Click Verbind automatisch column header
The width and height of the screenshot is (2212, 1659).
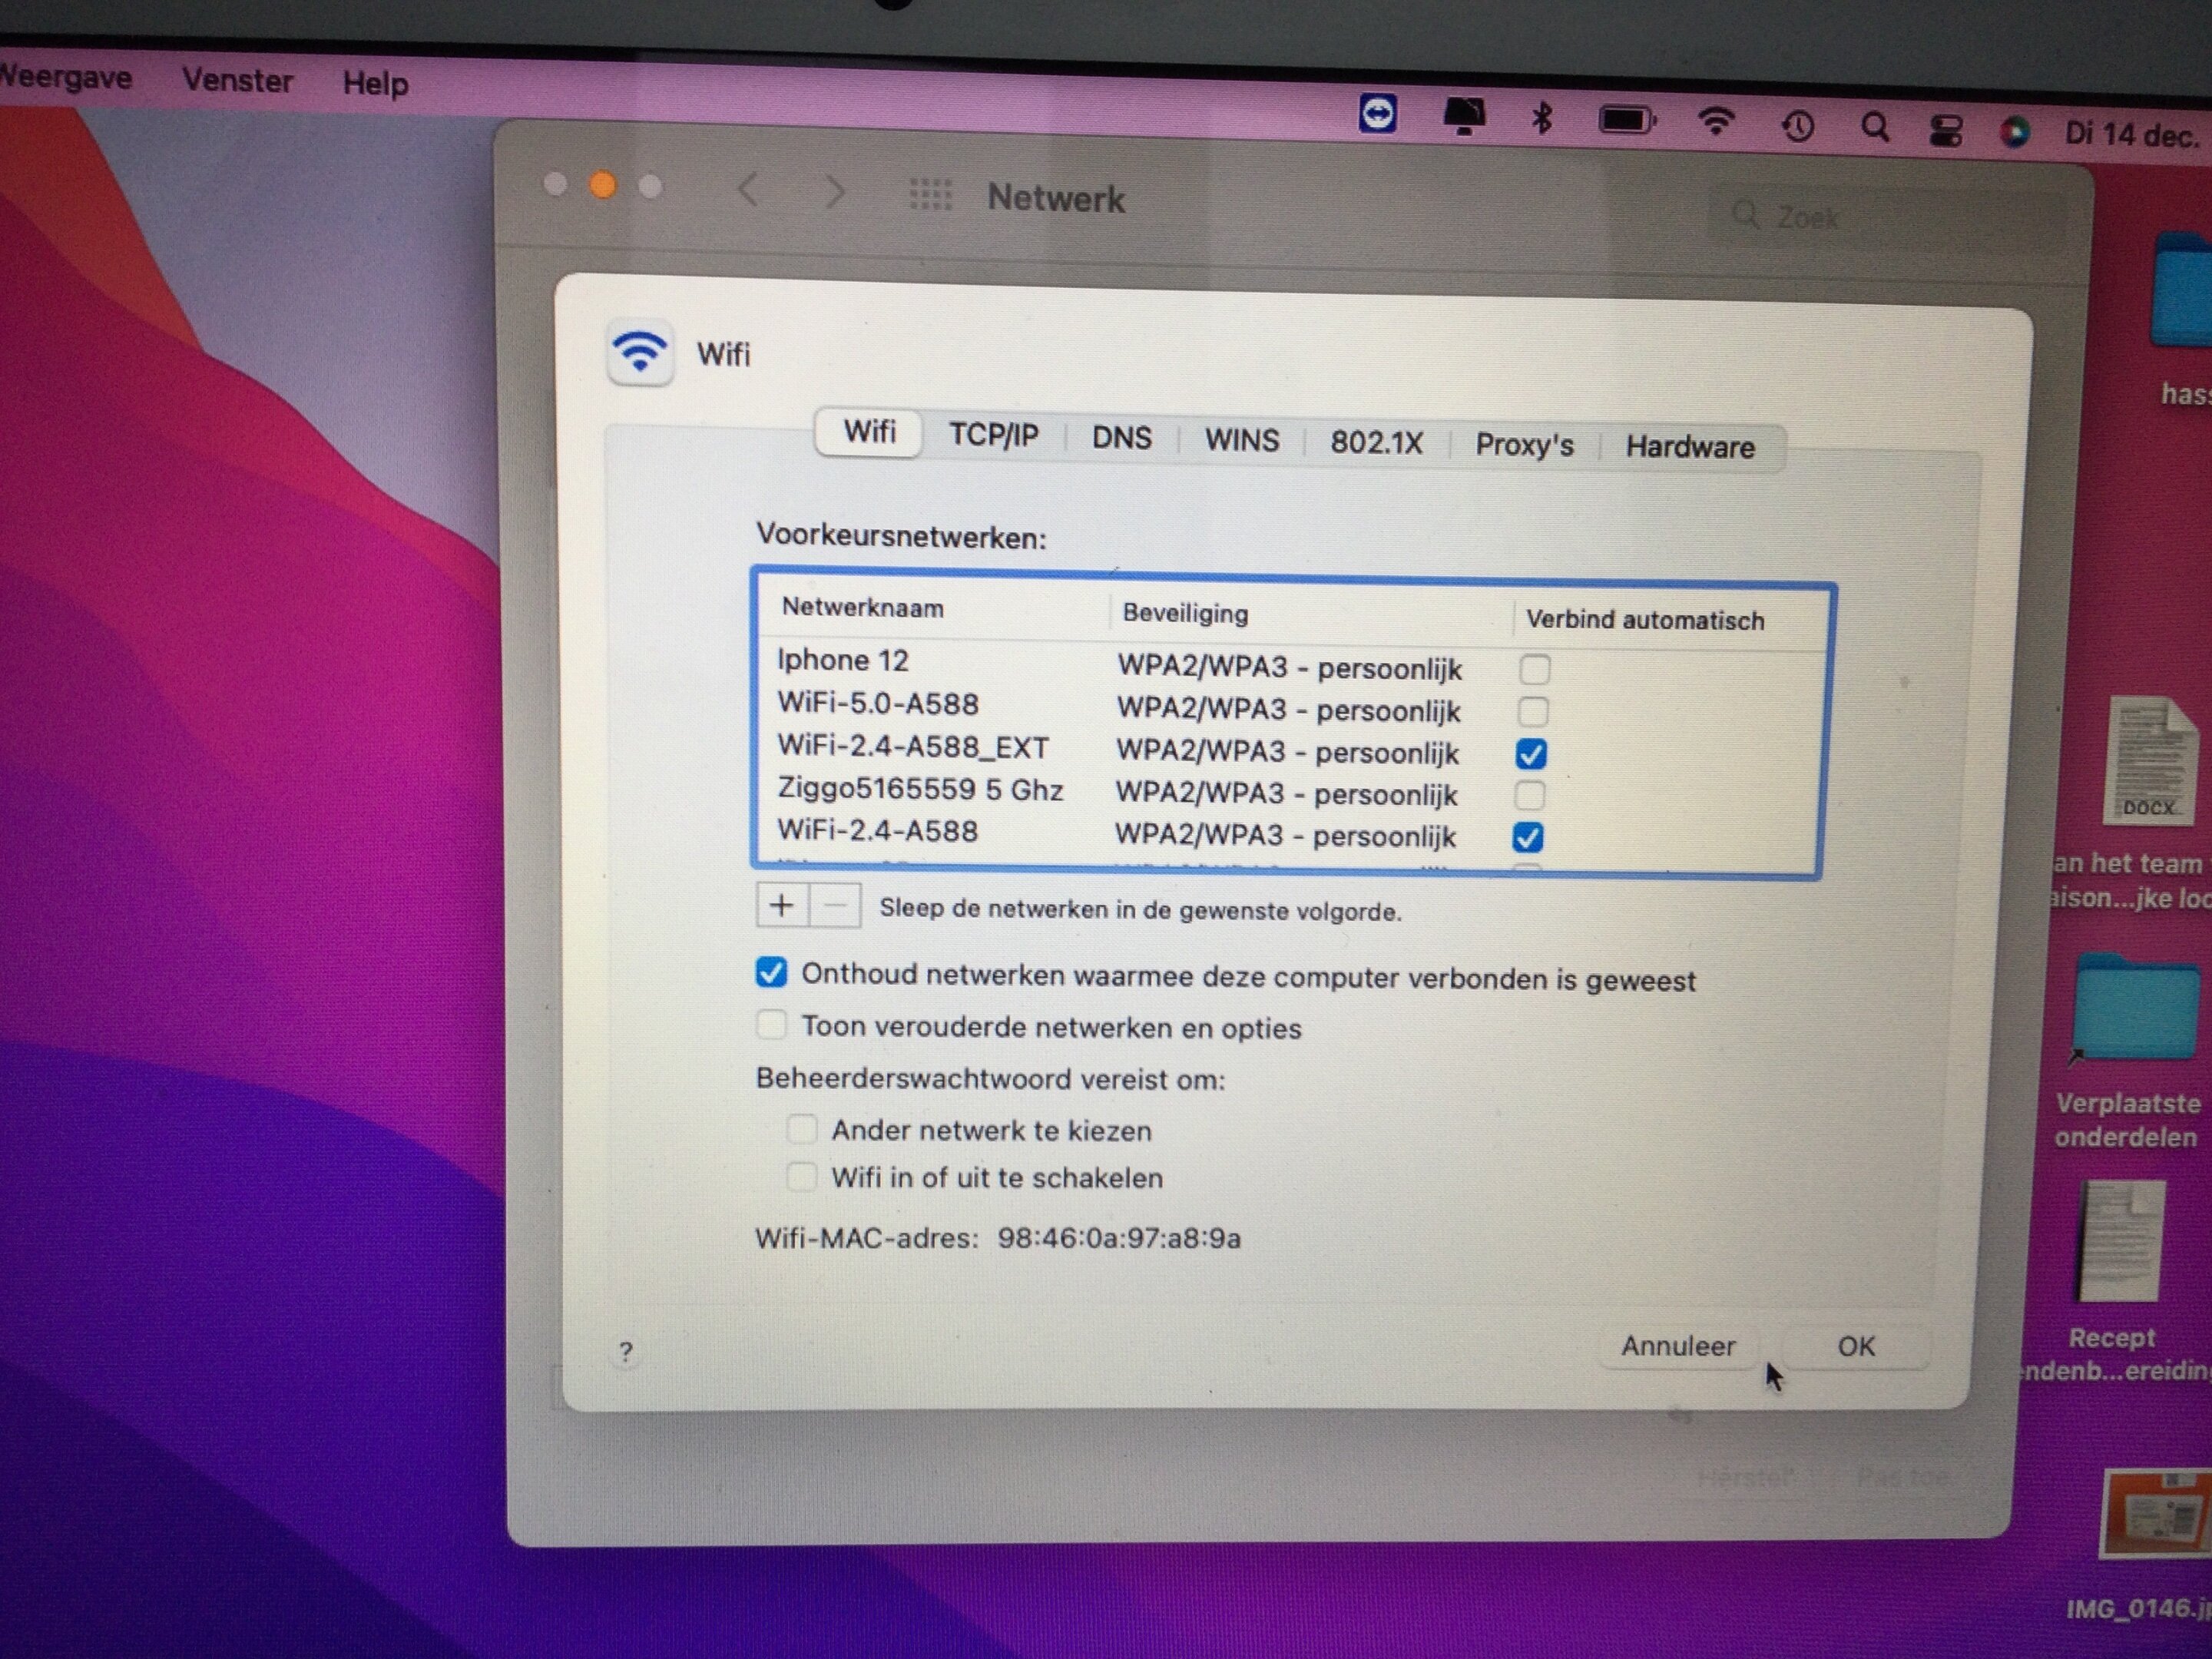pos(1644,620)
